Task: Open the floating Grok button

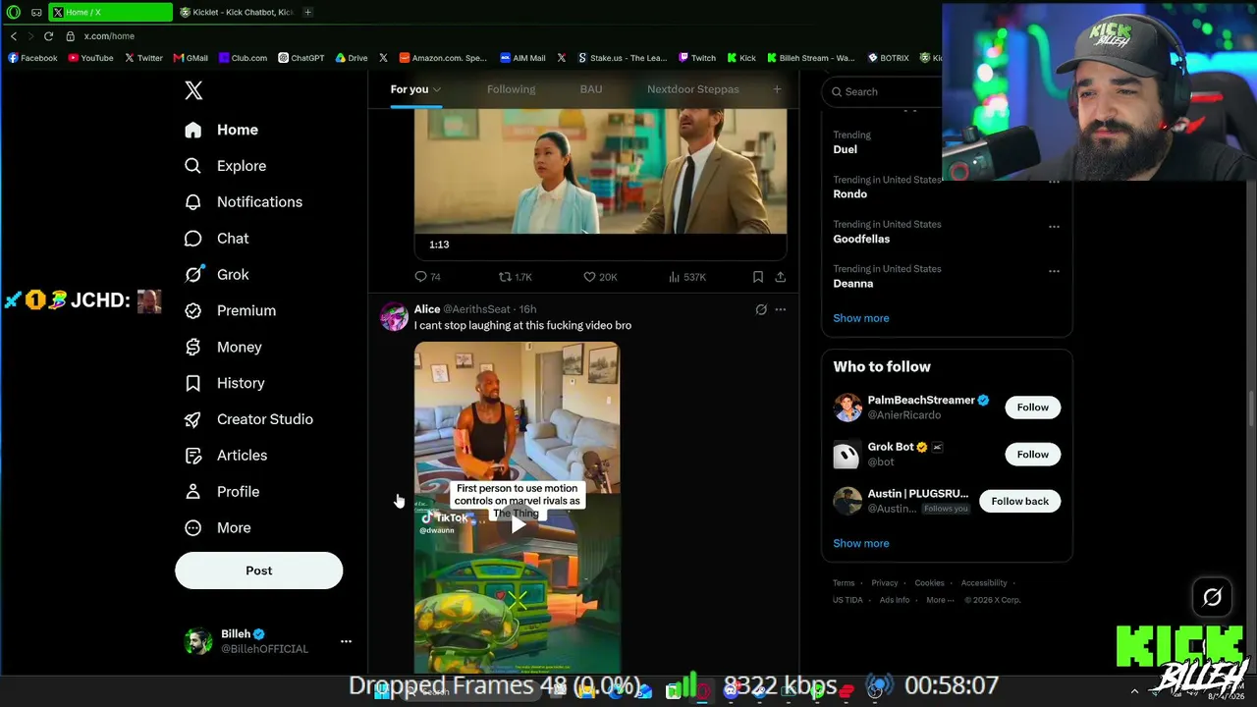Action: pyautogui.click(x=1212, y=597)
